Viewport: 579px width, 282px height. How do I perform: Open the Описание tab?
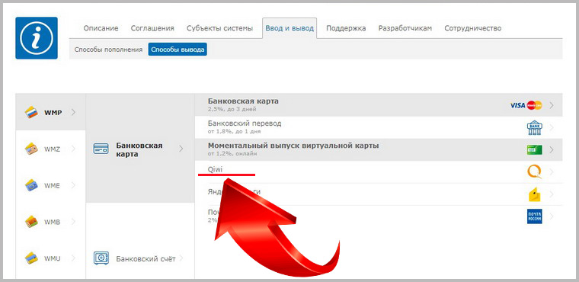101,28
